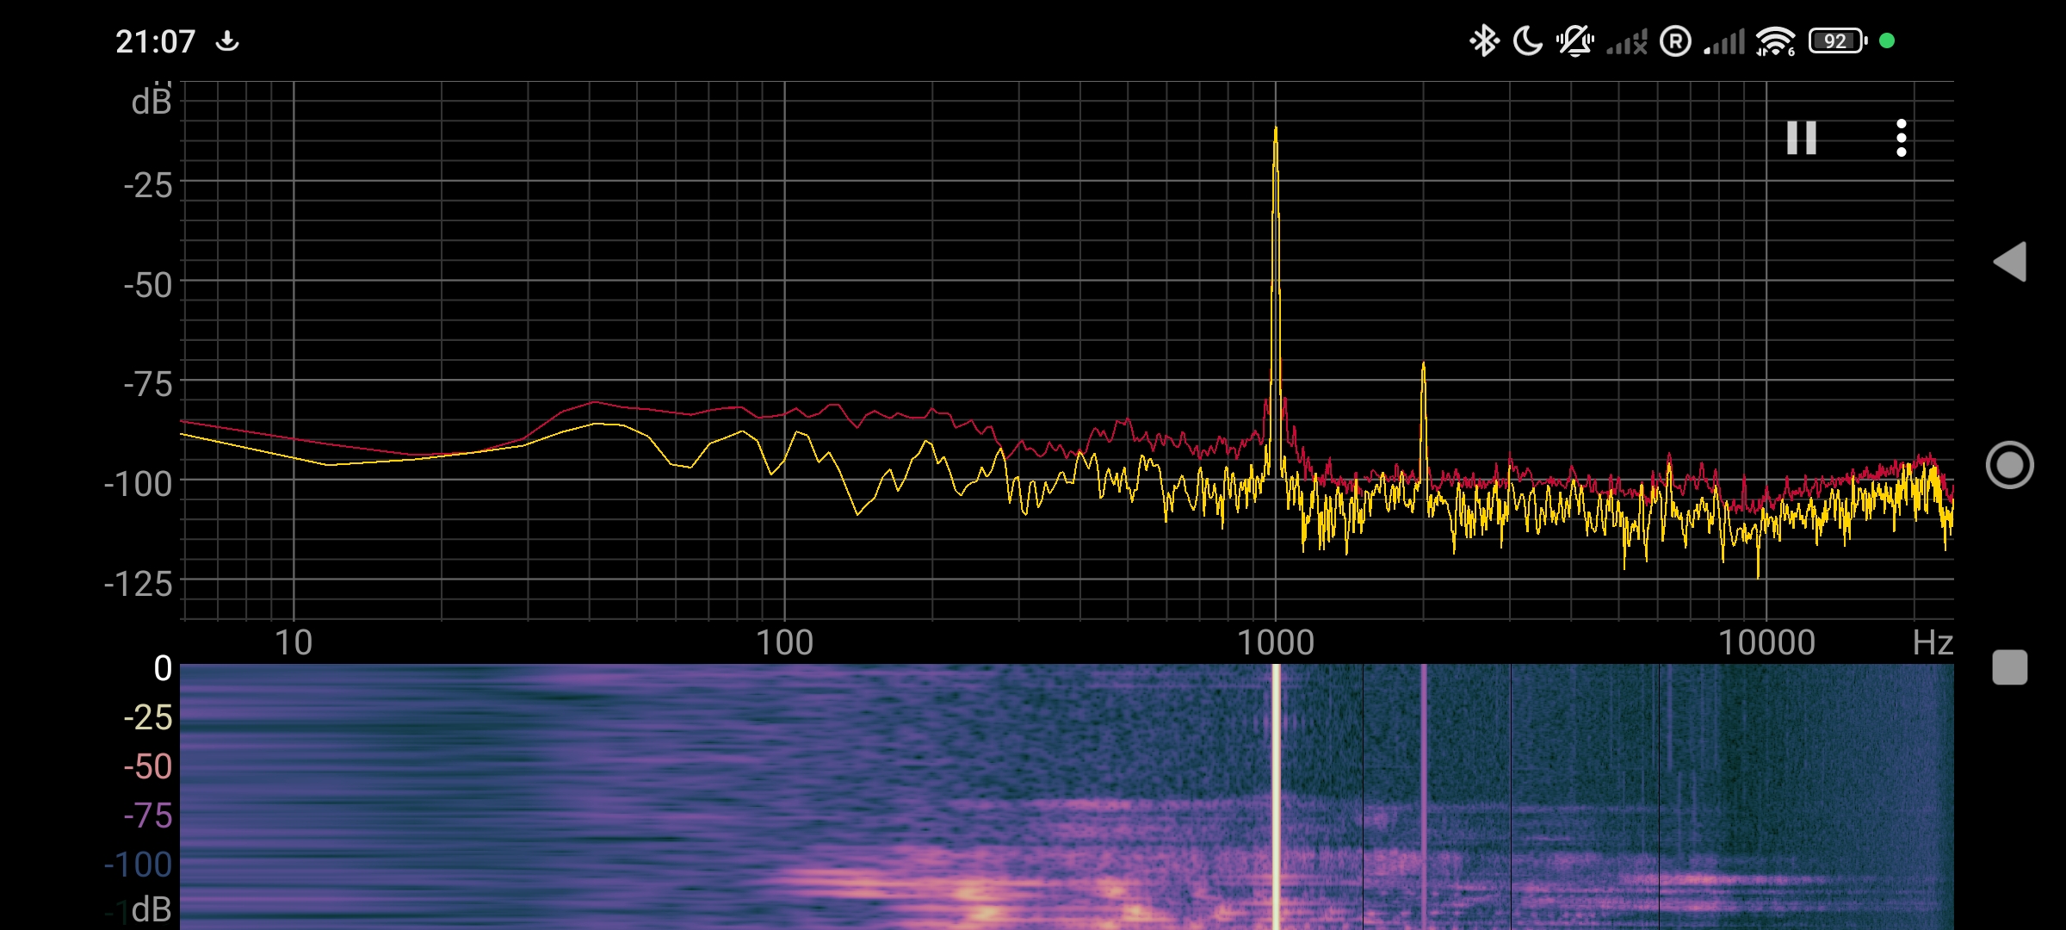This screenshot has width=2066, height=930.
Task: Tap the 10000 frequency axis label
Action: (x=1766, y=642)
